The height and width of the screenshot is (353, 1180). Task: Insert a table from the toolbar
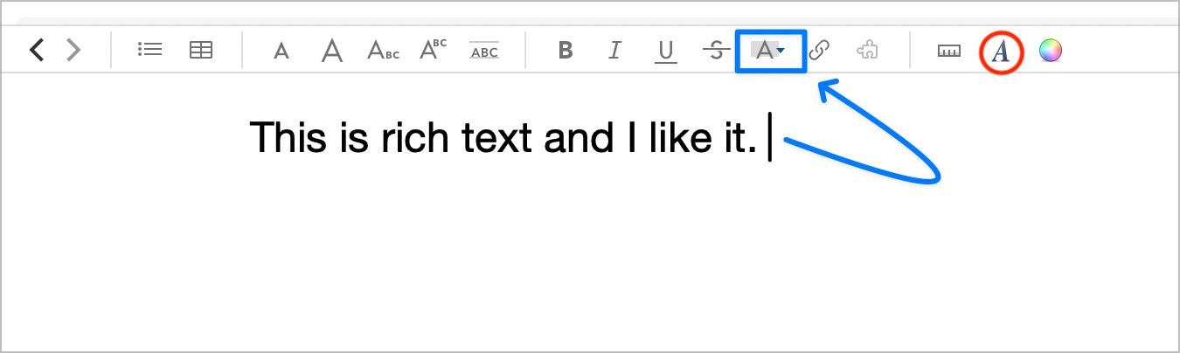coord(201,51)
